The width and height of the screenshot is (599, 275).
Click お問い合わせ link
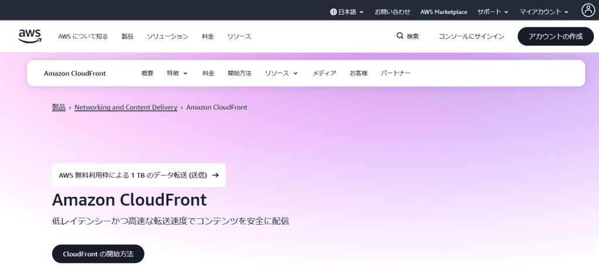pyautogui.click(x=393, y=12)
